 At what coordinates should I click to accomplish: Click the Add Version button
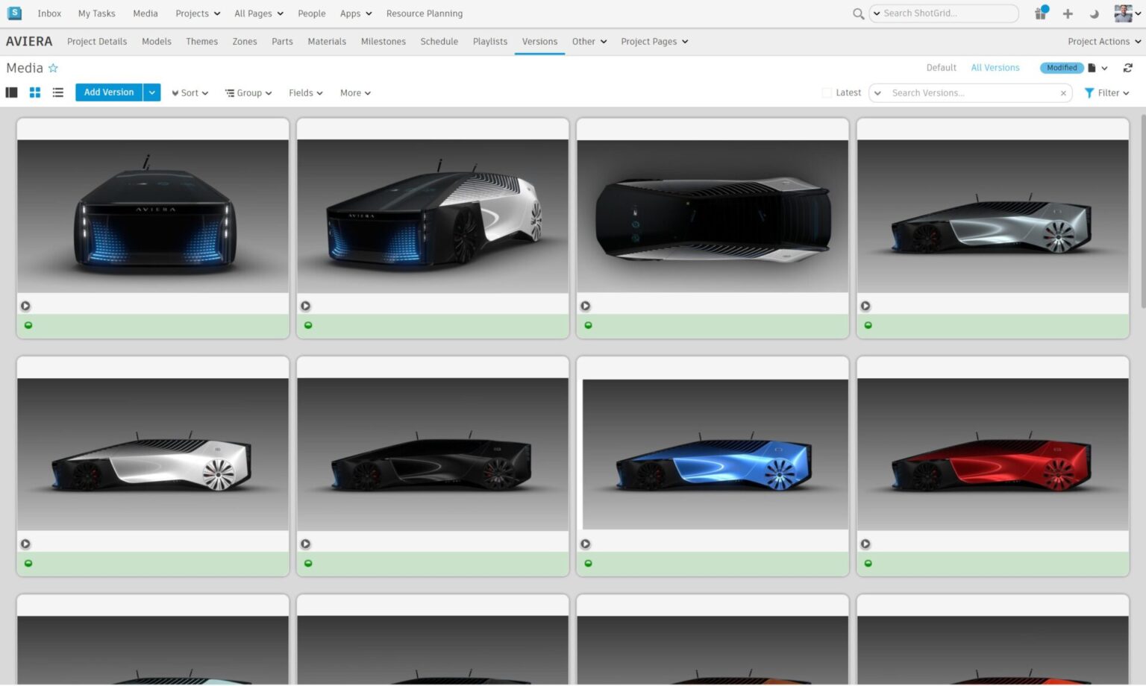109,92
